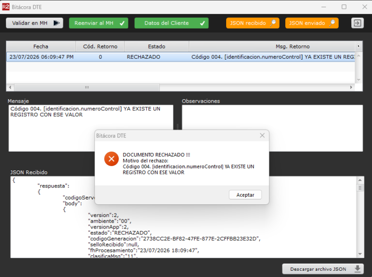Close the Bitácora DTE dialog with X

point(262,136)
